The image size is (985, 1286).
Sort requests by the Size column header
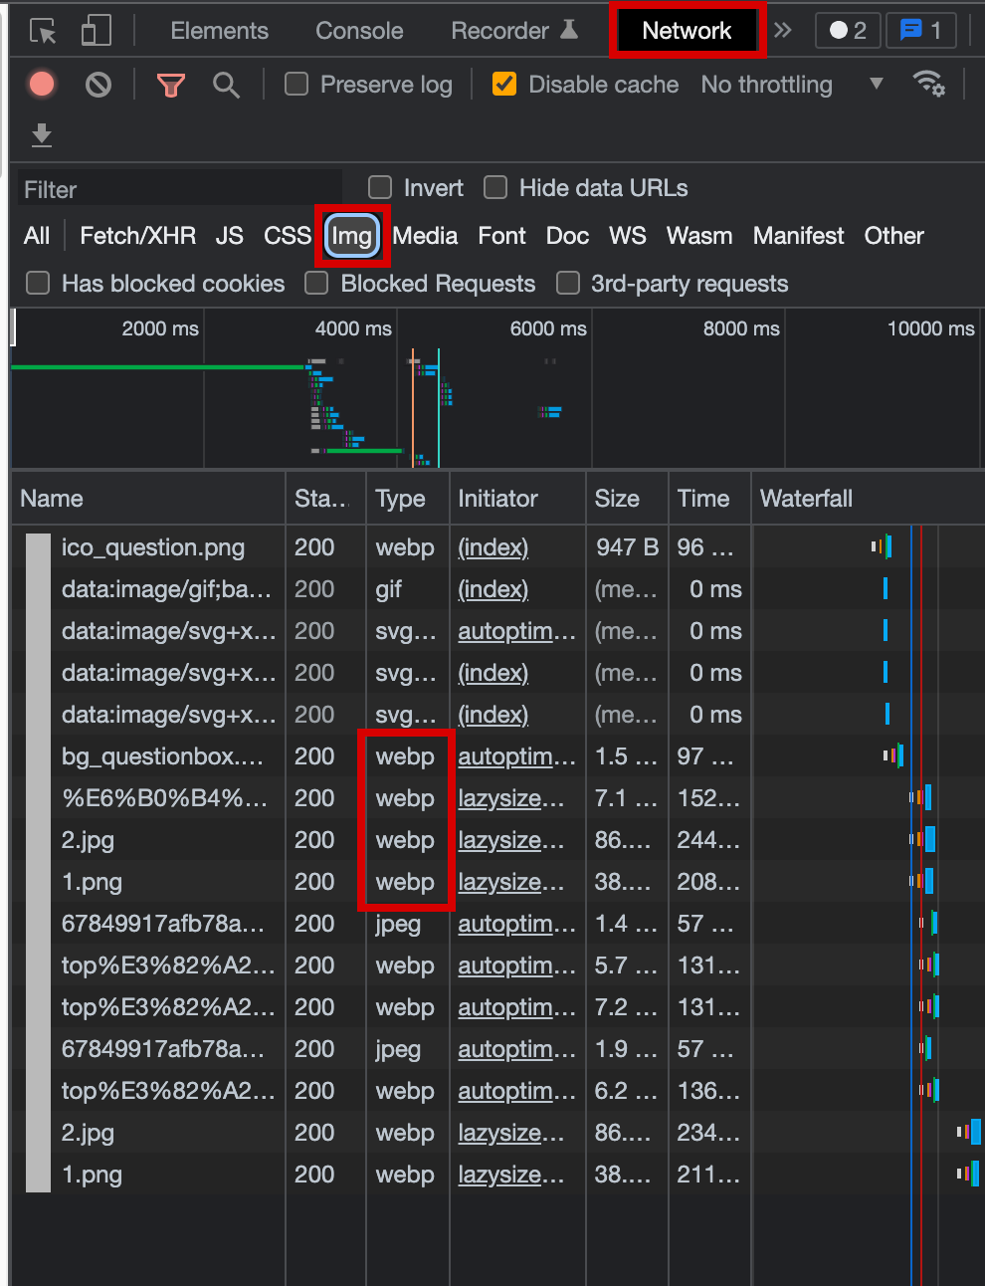coord(617,499)
